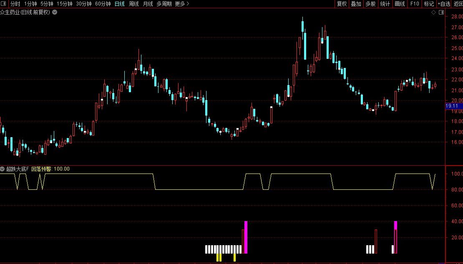
Task: Click the 16.00 price axis label
Action: click(x=457, y=142)
